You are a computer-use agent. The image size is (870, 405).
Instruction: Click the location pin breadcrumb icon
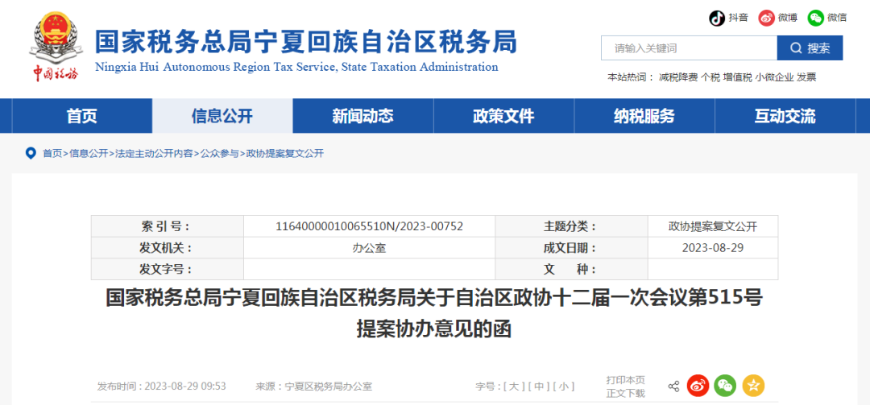(x=31, y=153)
